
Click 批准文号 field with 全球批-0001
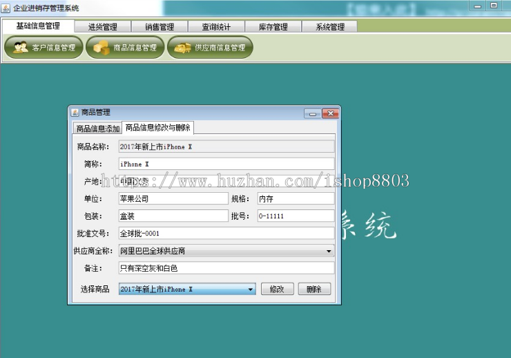226,234
